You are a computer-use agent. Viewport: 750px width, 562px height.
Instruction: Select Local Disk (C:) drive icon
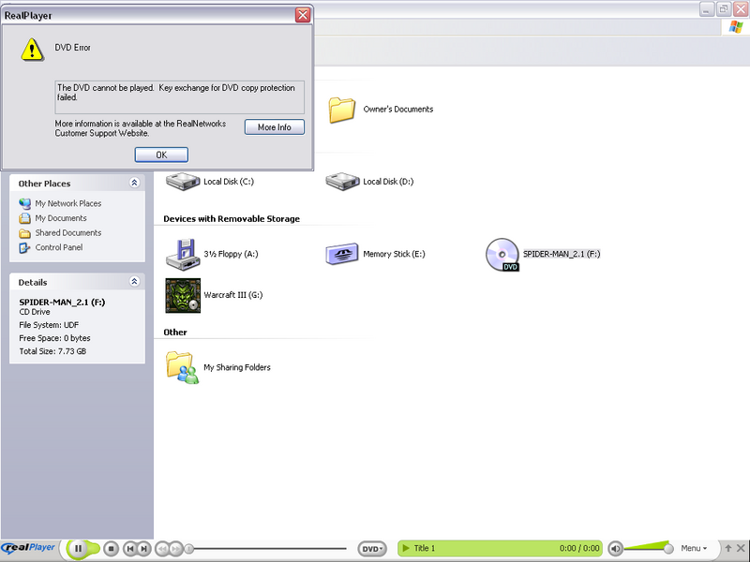[x=183, y=182]
